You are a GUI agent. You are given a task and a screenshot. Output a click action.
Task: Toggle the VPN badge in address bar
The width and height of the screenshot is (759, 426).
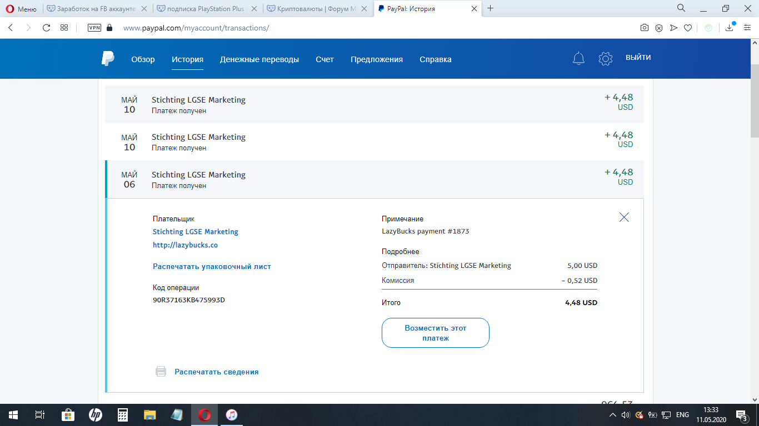tap(94, 28)
